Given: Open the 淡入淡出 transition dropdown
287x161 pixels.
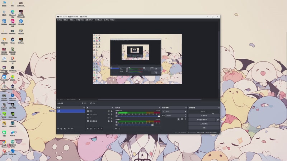Looking at the screenshot, I should [x=174, y=112].
